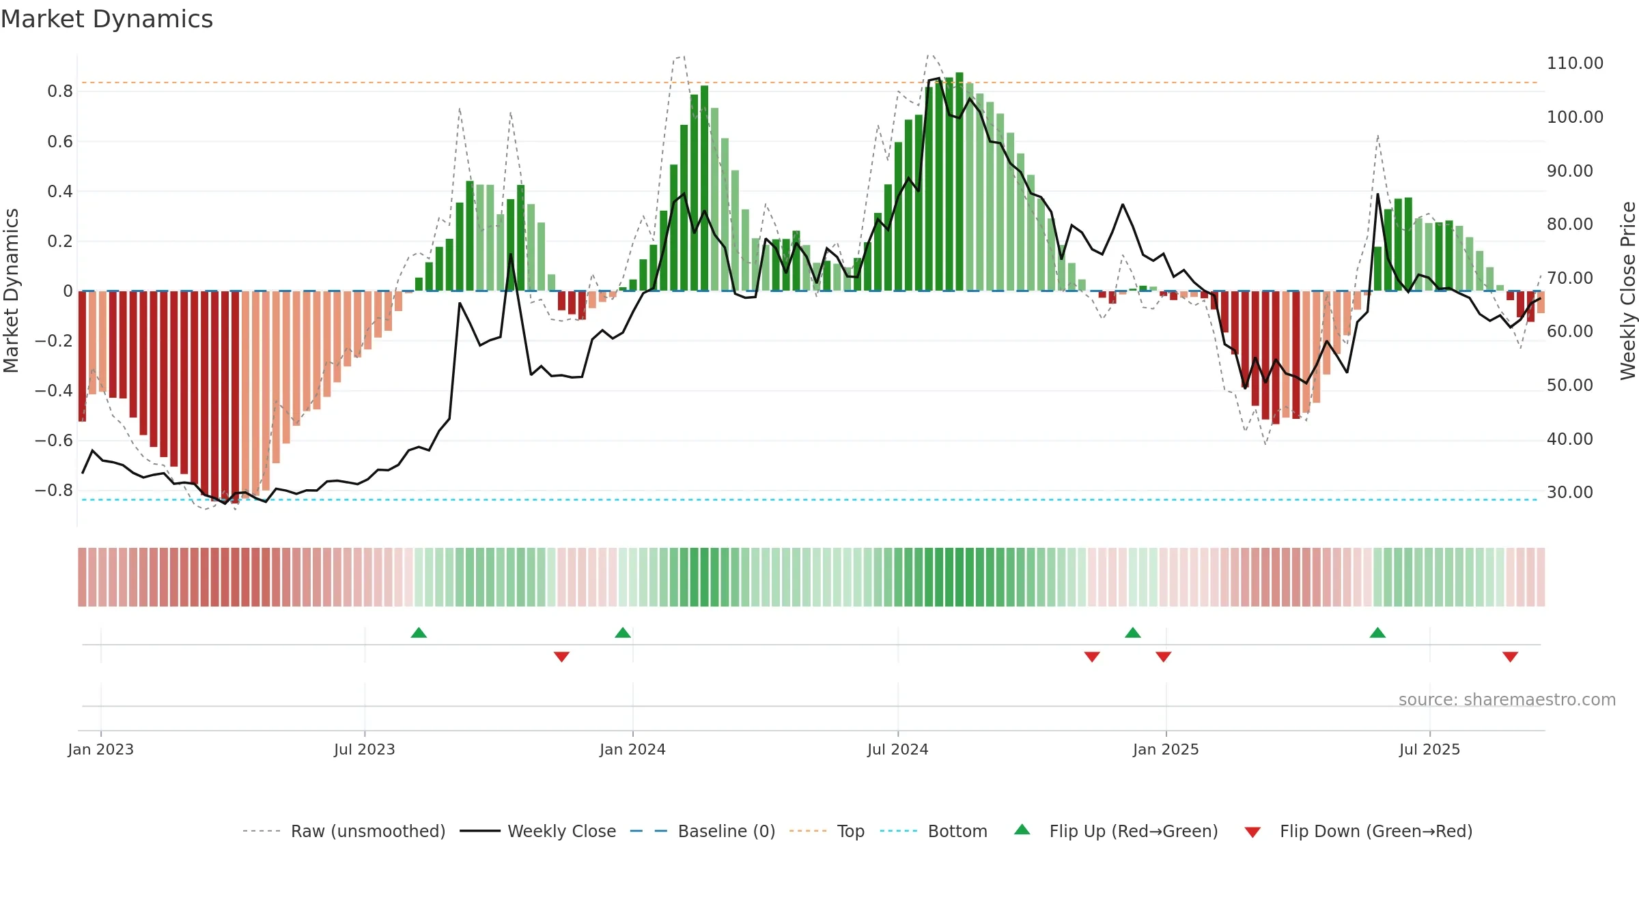Click the green flip-up triangle in December 2024

tap(1133, 632)
